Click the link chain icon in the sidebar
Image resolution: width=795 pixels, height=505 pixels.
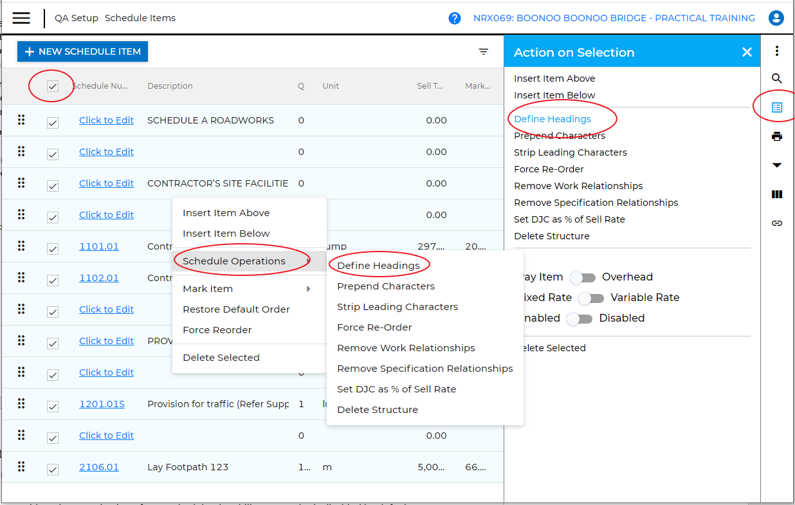777,223
